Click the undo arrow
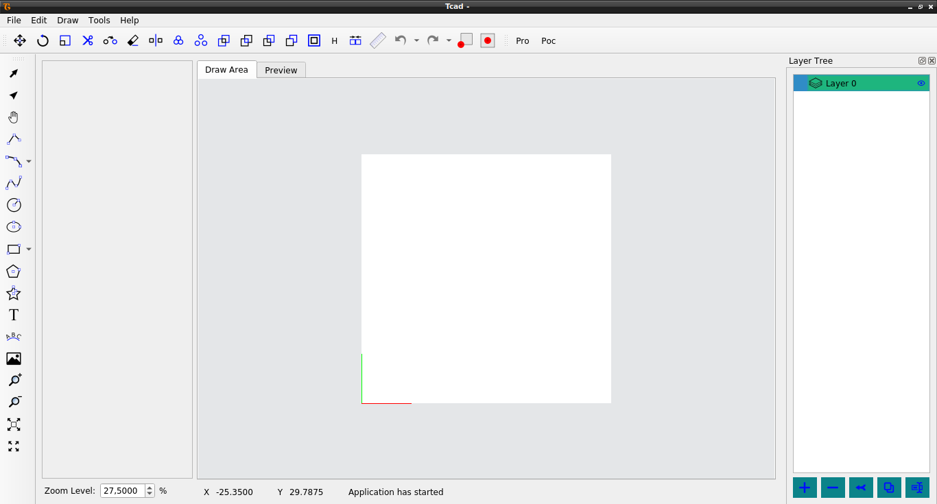This screenshot has height=504, width=937. (x=401, y=40)
